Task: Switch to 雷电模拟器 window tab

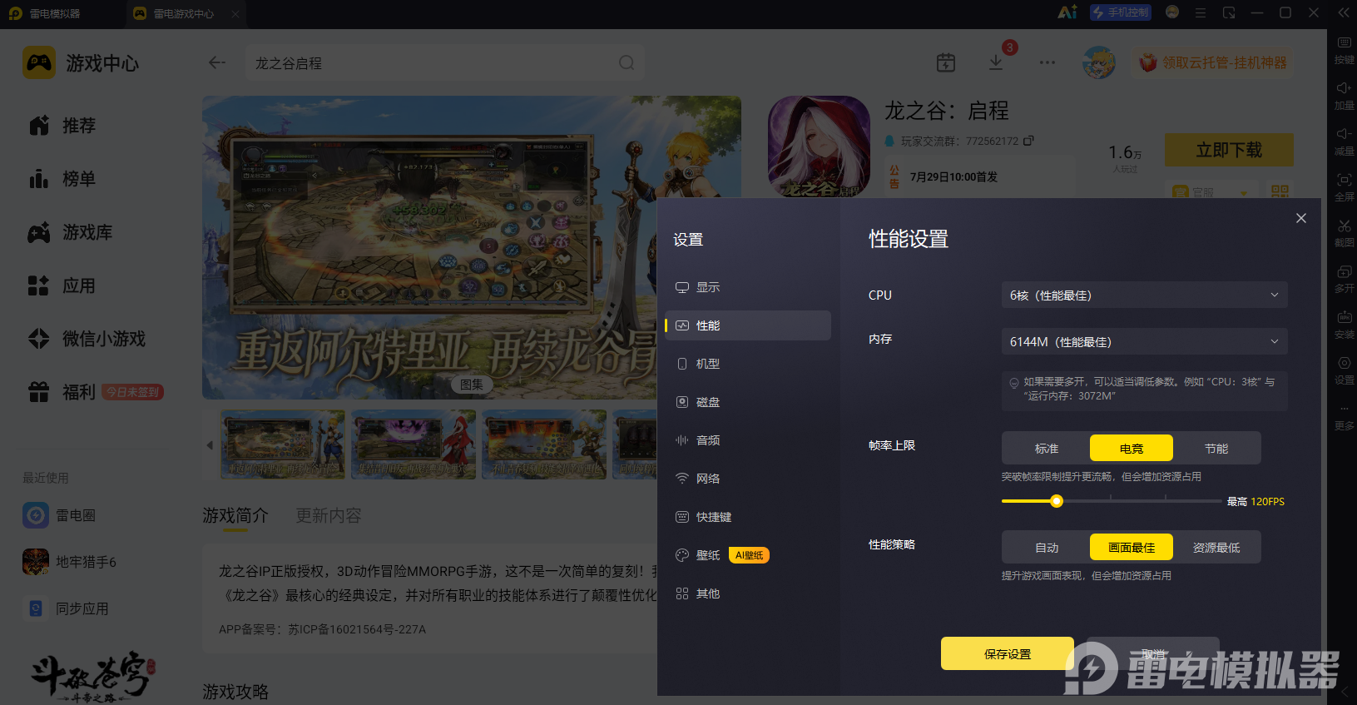Action: tap(56, 13)
